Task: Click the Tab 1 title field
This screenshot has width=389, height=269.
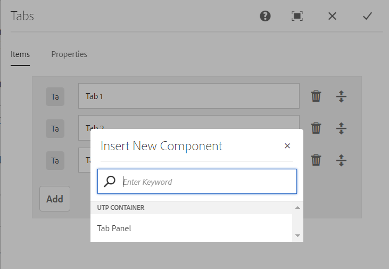Action: (x=189, y=96)
